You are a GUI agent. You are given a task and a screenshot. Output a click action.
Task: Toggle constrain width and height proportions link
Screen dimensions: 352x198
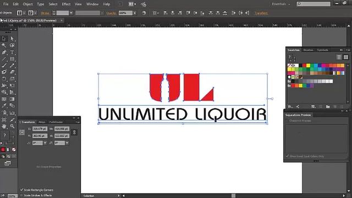[74, 132]
